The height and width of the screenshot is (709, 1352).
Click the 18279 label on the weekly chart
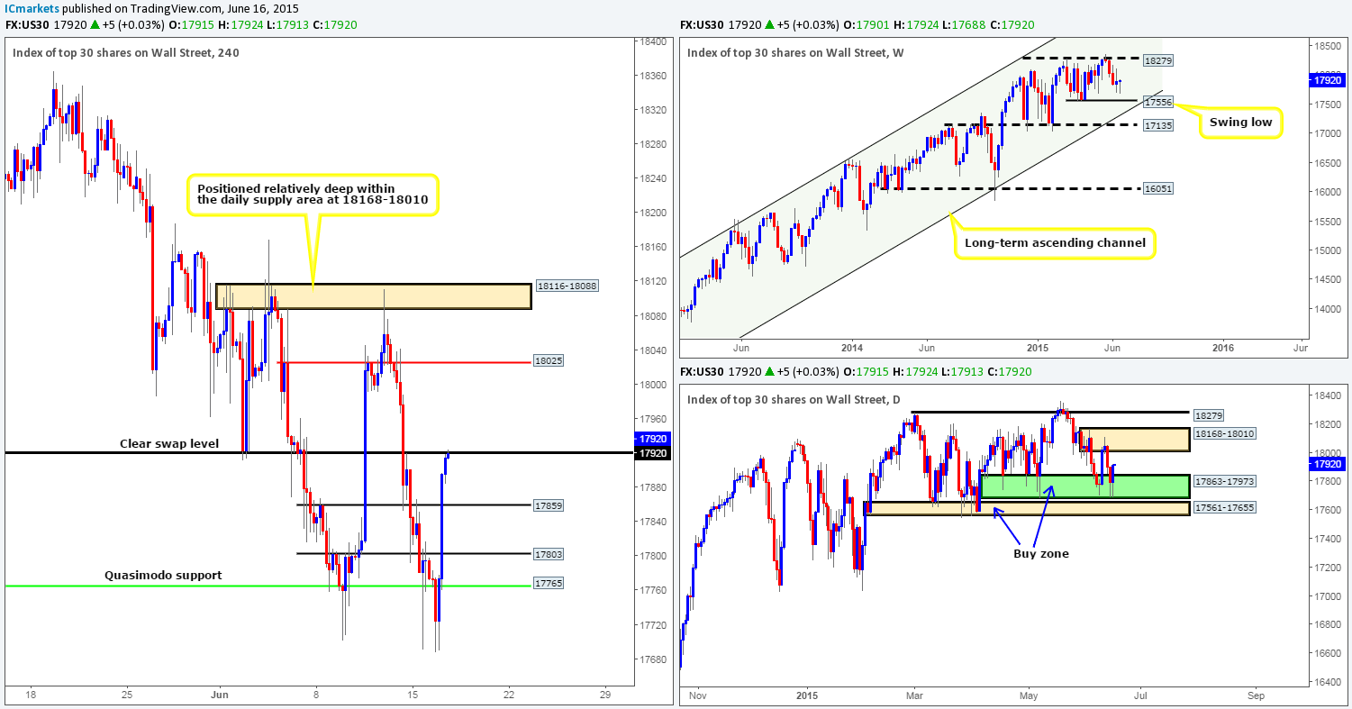[x=1157, y=60]
